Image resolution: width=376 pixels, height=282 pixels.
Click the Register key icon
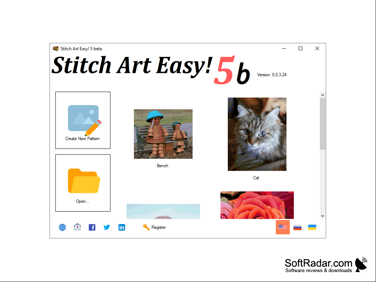pyautogui.click(x=146, y=227)
